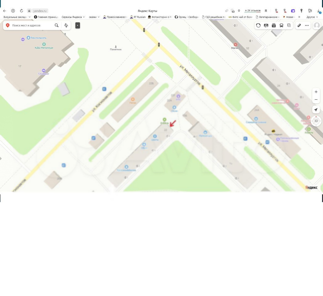Click the search magnifier icon in the map search box
Viewport: 323px width, 296px height.
point(56,25)
